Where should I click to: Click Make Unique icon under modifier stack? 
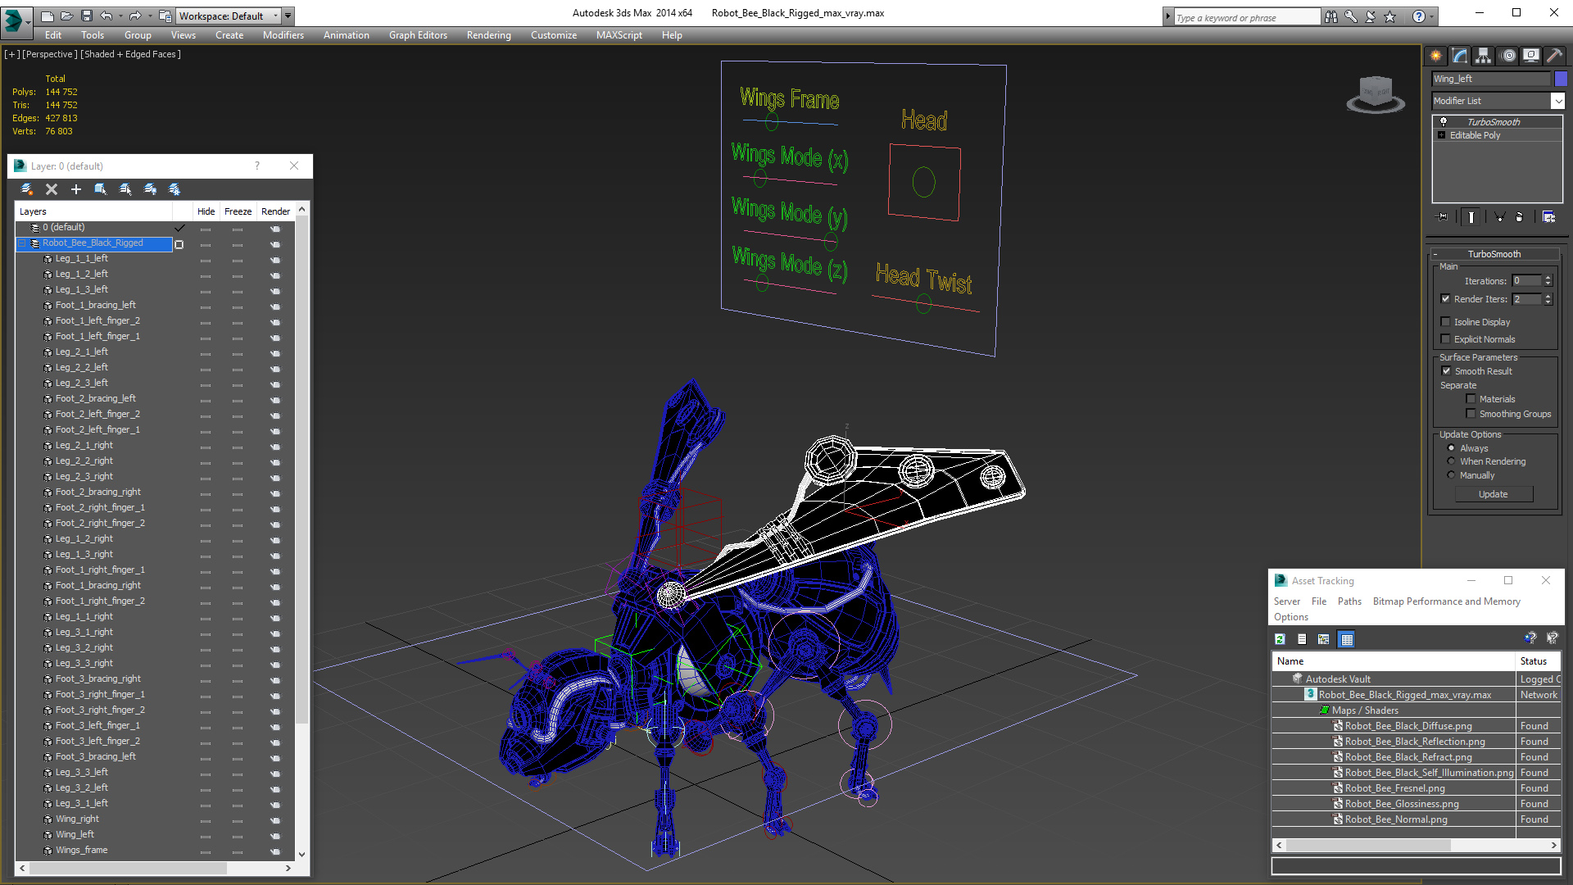point(1499,217)
